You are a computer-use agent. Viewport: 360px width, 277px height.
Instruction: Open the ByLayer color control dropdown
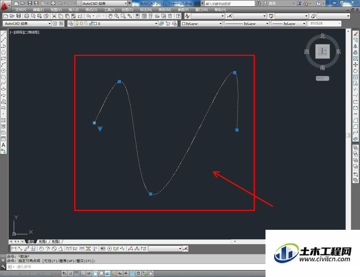click(202, 24)
